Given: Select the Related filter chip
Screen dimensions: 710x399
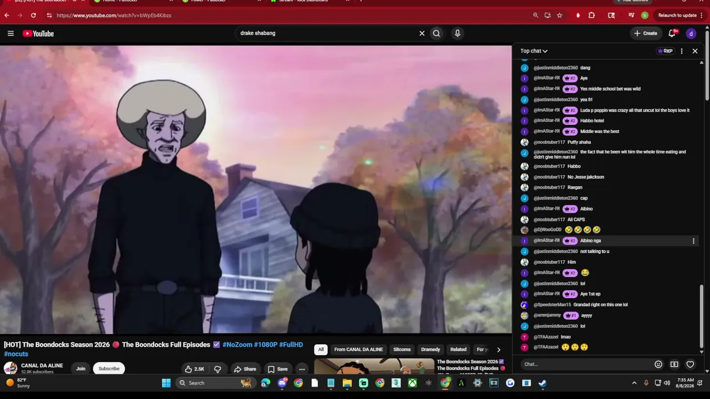Looking at the screenshot, I should [458, 350].
